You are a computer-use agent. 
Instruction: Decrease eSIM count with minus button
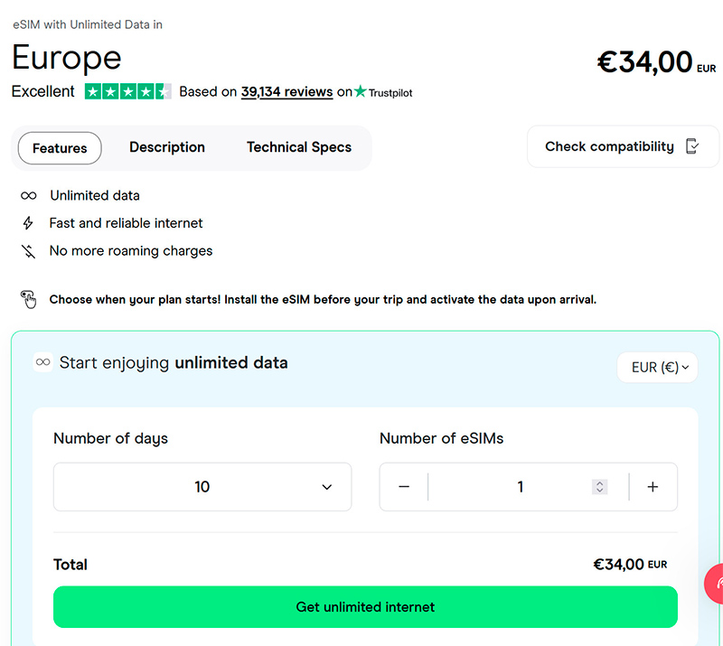click(404, 487)
